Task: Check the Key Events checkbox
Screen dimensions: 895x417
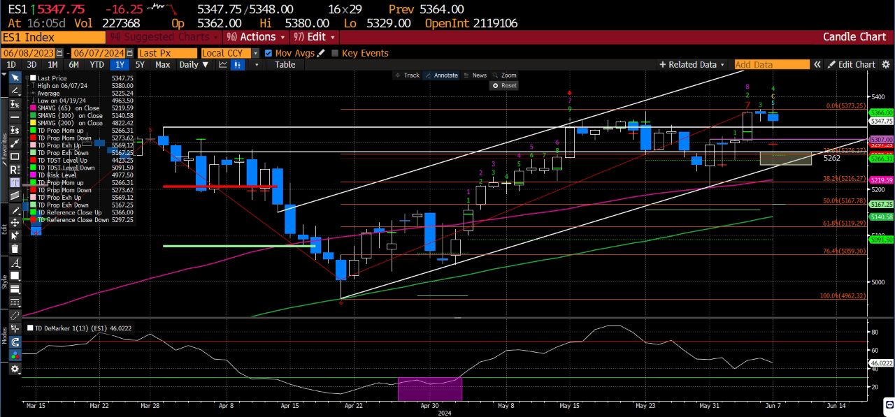Action: 335,53
